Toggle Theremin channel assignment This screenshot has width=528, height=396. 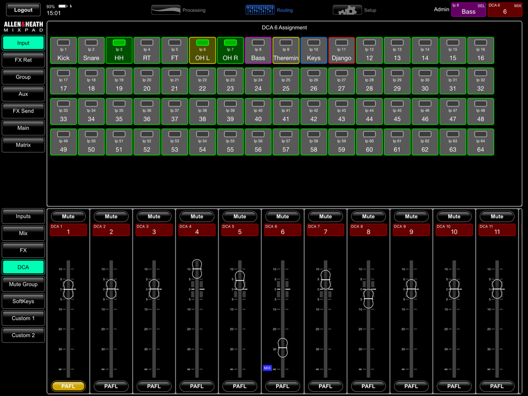click(x=286, y=51)
